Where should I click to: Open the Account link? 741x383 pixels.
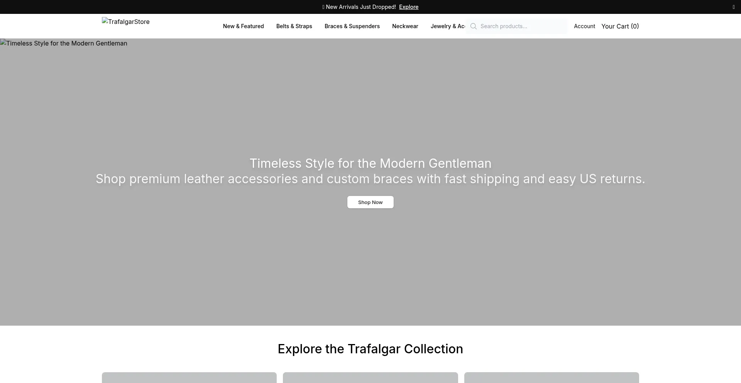[584, 26]
